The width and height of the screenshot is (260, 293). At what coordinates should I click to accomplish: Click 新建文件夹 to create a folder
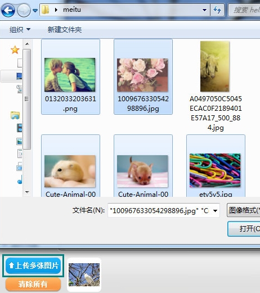click(x=65, y=30)
